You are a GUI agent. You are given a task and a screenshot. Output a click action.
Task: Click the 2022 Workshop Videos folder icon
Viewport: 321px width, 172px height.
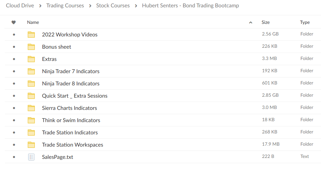tap(31, 35)
